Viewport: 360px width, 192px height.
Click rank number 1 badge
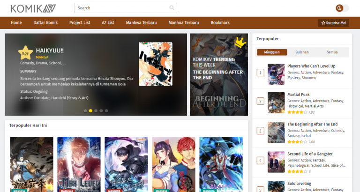pyautogui.click(x=260, y=73)
